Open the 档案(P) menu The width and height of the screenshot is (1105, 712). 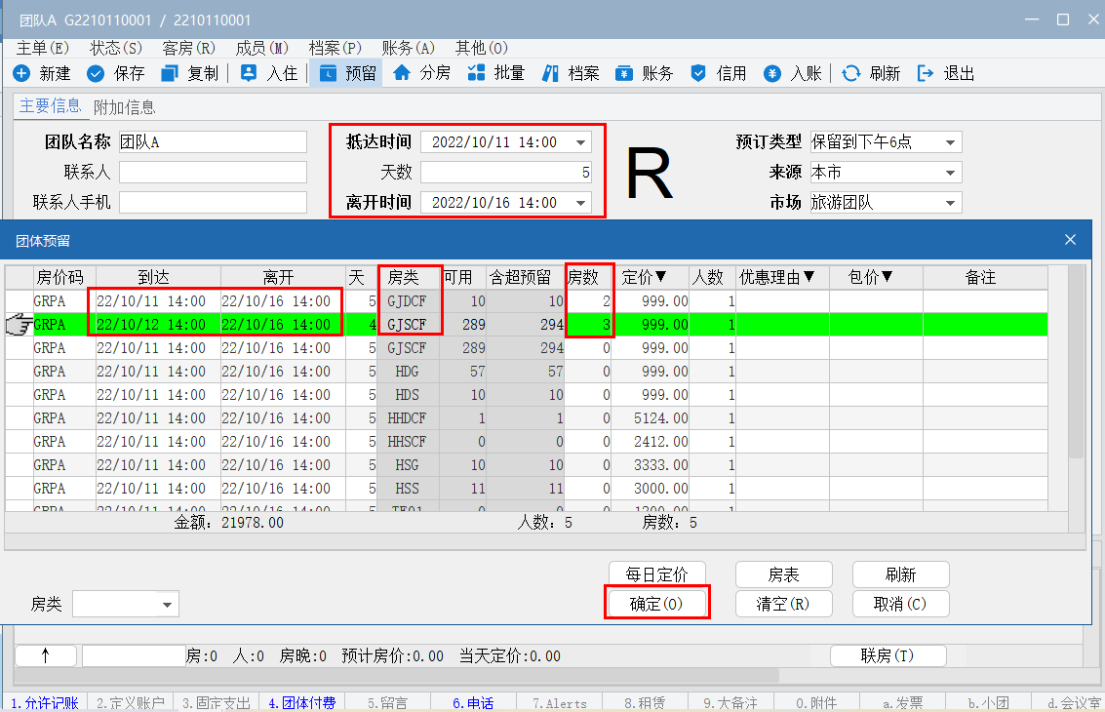point(335,48)
